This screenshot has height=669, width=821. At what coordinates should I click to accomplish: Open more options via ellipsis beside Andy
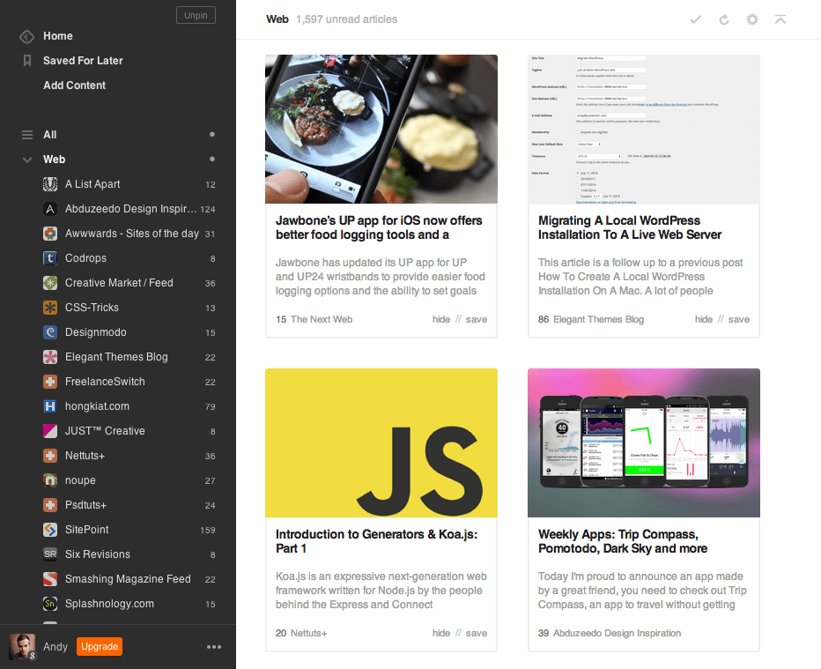tap(213, 646)
